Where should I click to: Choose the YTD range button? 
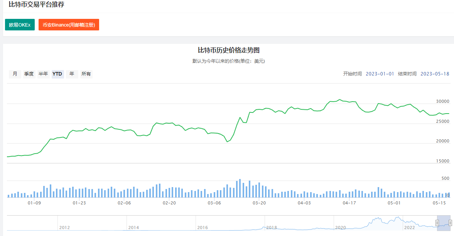click(57, 74)
